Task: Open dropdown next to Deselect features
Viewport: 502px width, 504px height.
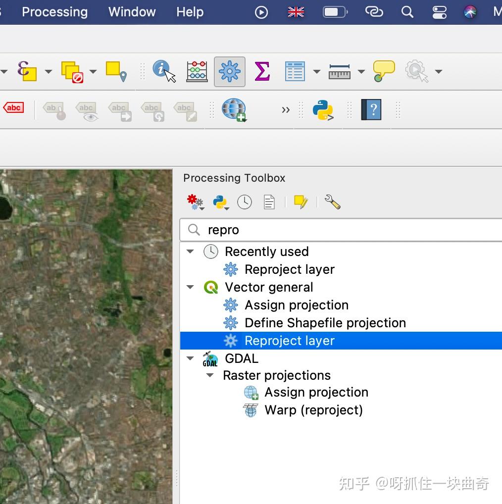Action: tap(93, 71)
